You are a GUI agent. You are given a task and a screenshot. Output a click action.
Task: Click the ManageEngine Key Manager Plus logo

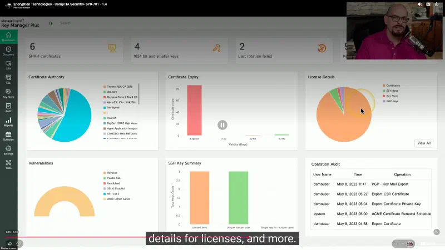(20, 23)
